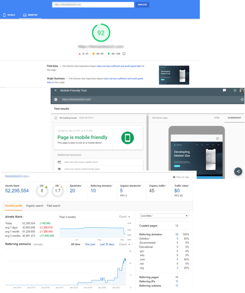Open the Paid search tab
The image size is (245, 293).
tap(54, 206)
